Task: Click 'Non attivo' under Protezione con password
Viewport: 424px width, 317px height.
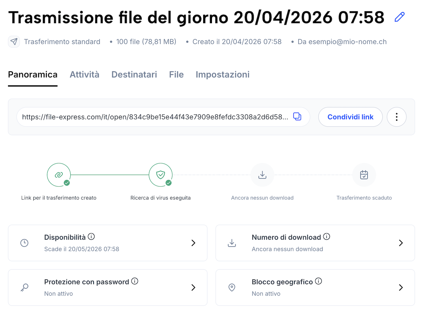Action: pos(58,294)
